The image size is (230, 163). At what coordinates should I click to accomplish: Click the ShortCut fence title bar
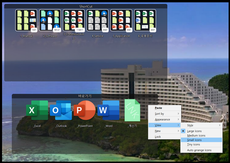click(x=86, y=6)
